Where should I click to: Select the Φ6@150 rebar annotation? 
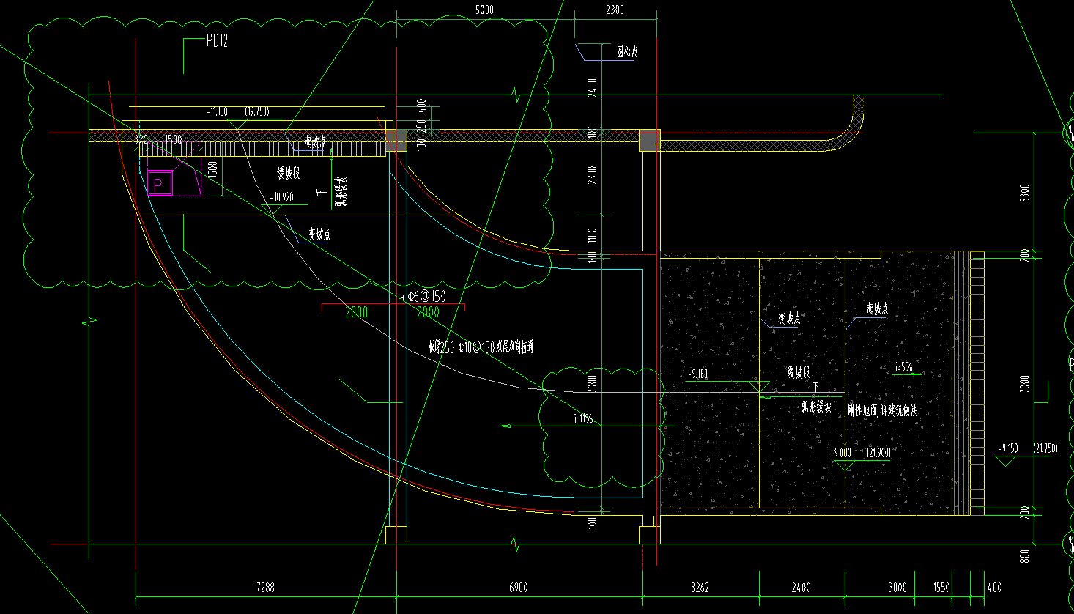427,296
